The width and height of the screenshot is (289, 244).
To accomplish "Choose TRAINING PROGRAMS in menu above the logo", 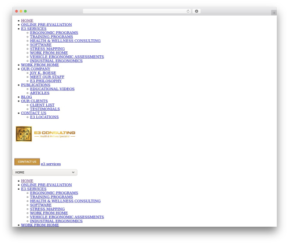I will click(x=51, y=37).
